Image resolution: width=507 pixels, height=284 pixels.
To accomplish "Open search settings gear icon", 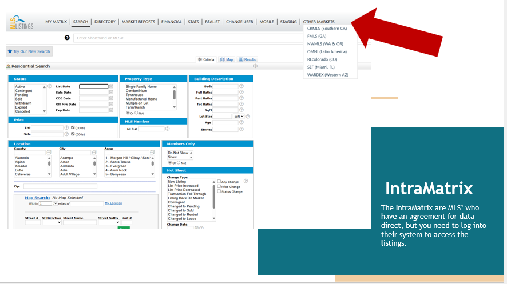I will pos(255,66).
